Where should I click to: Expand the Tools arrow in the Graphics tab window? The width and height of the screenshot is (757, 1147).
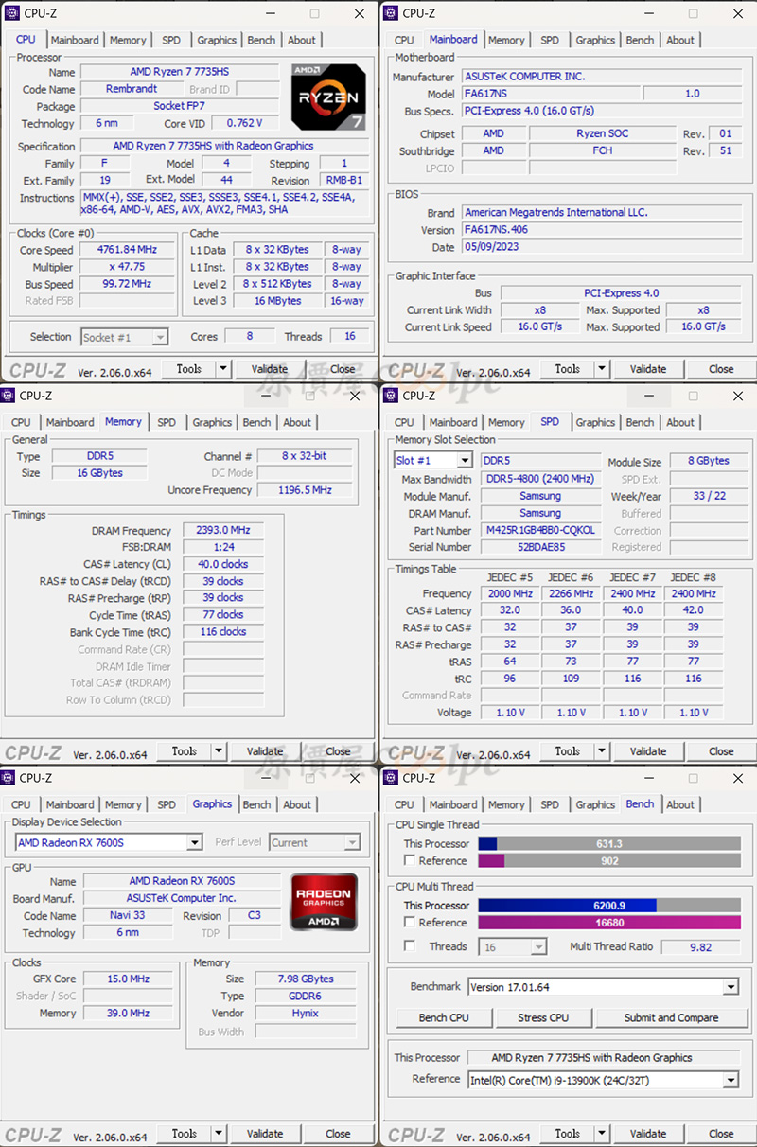coord(219,1134)
